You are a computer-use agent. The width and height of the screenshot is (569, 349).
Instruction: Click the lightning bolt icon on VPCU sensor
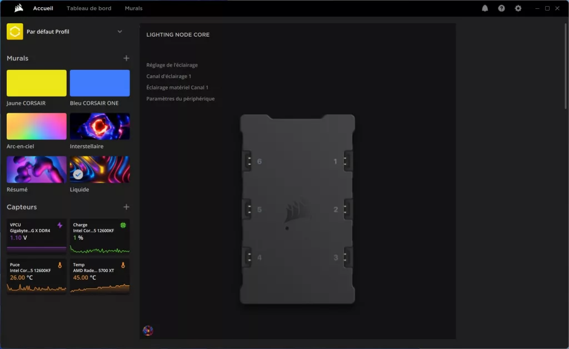click(x=60, y=225)
